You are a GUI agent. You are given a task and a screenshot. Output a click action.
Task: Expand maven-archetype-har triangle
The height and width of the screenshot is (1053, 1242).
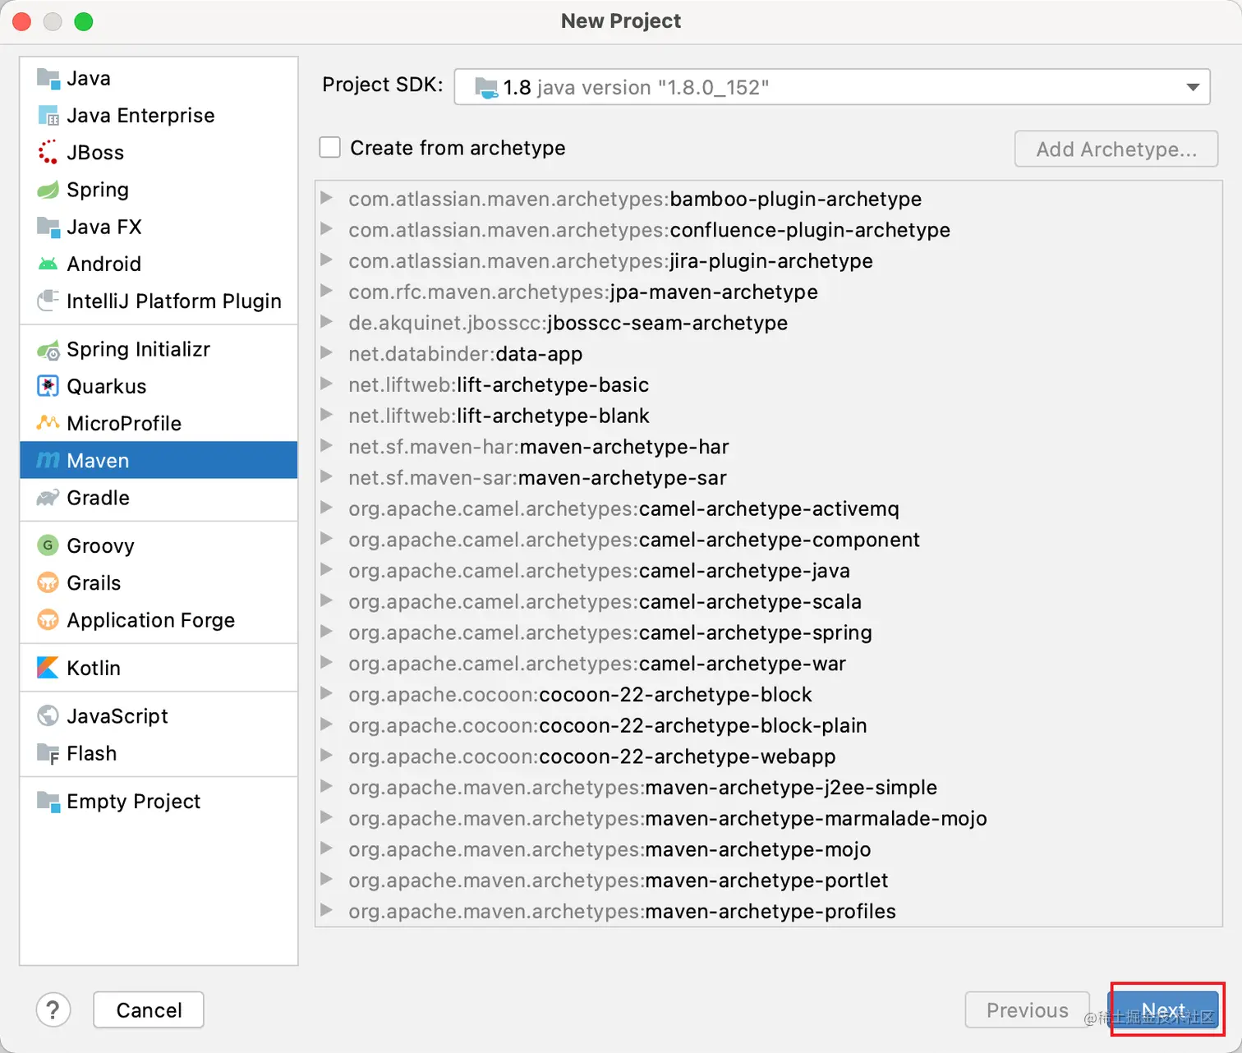coord(326,446)
